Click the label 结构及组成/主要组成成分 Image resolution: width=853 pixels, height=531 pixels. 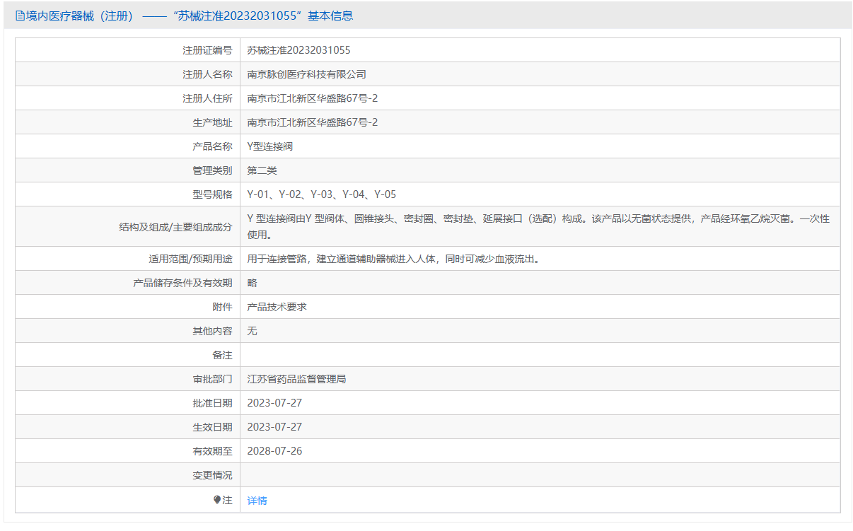click(175, 227)
